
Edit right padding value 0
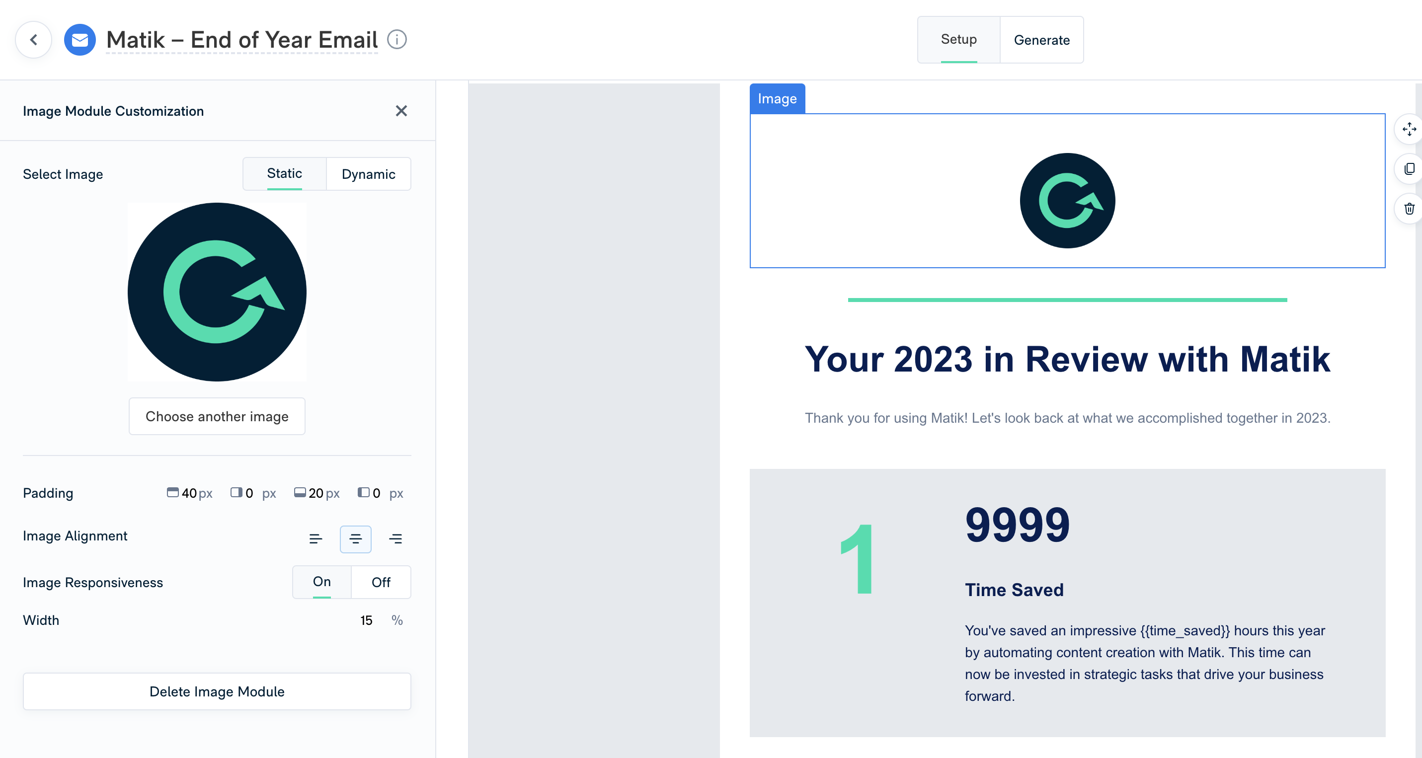(x=249, y=493)
